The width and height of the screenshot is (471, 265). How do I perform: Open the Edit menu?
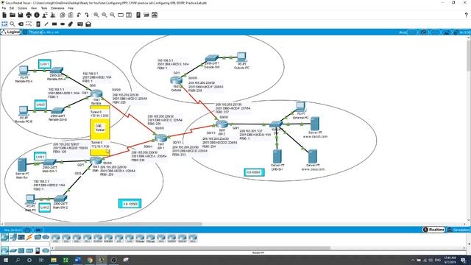pyautogui.click(x=12, y=8)
